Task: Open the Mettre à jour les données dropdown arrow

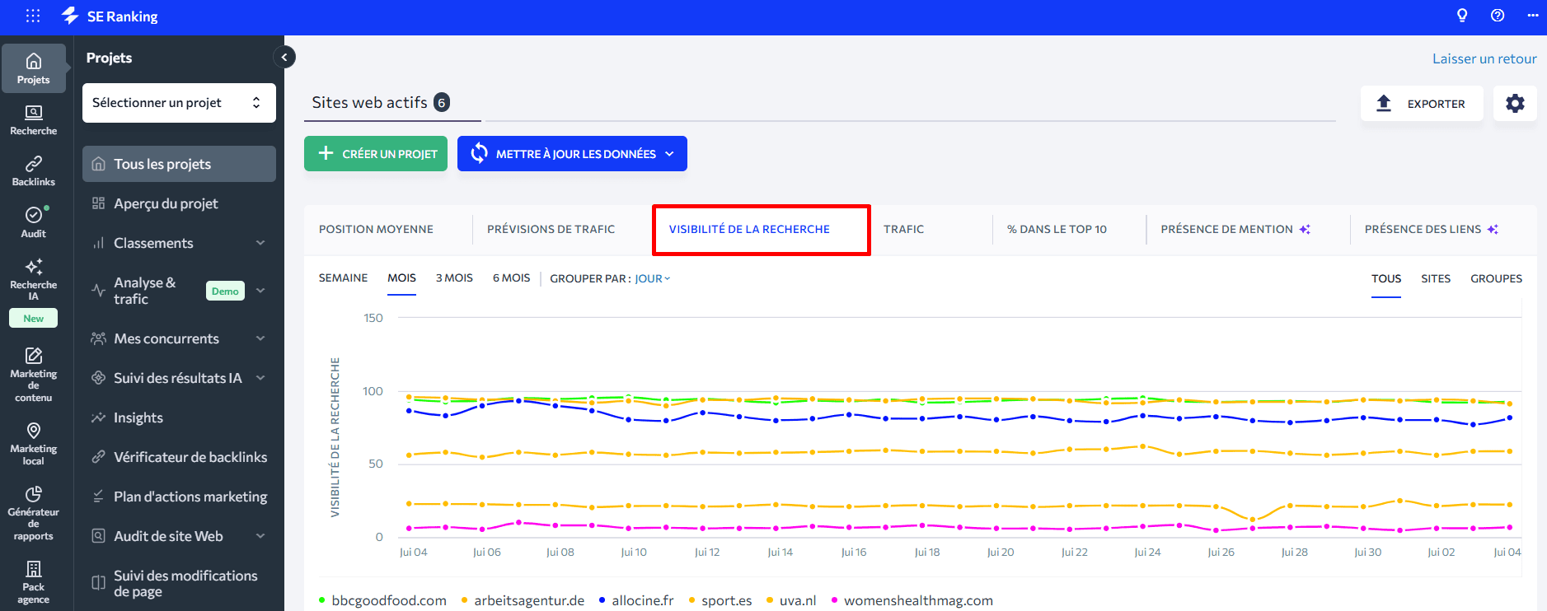Action: 670,154
